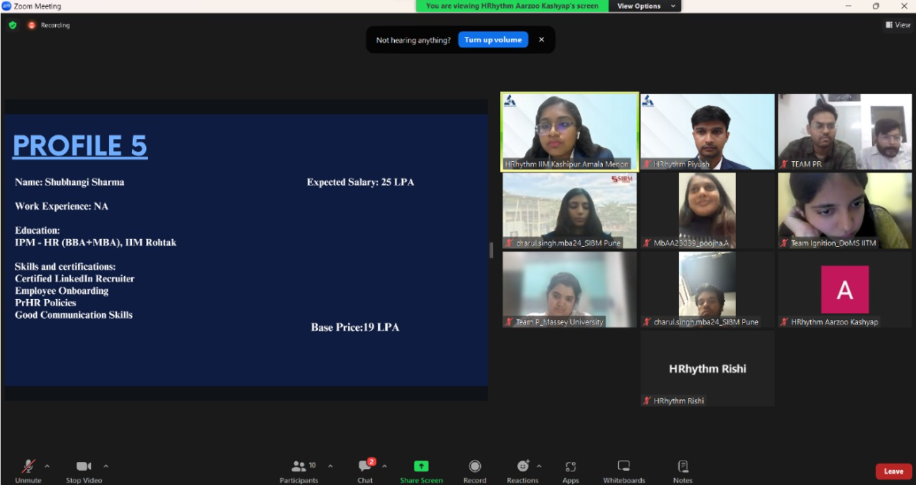Click the muted mic icon on TEAM PR tile
This screenshot has width=916, height=485.
point(784,164)
